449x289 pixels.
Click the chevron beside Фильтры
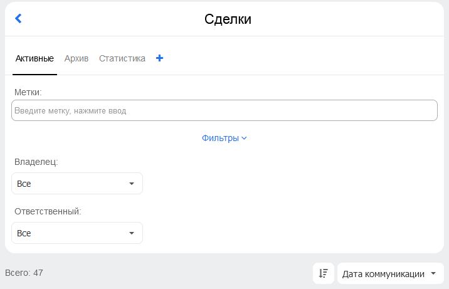pos(244,138)
